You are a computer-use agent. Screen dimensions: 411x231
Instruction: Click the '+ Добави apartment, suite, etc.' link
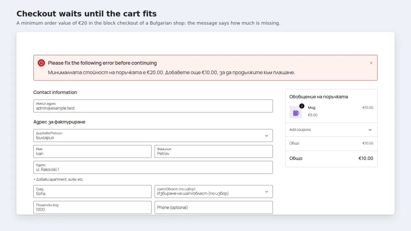coord(58,179)
